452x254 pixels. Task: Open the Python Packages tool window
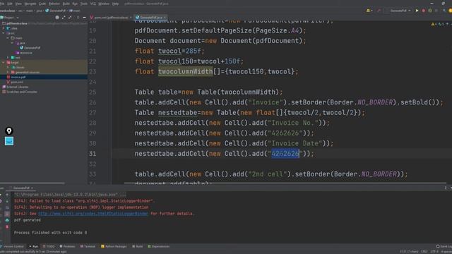[114, 246]
